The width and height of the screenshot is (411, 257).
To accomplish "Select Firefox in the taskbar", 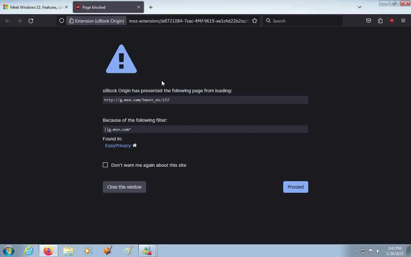I will tap(48, 251).
